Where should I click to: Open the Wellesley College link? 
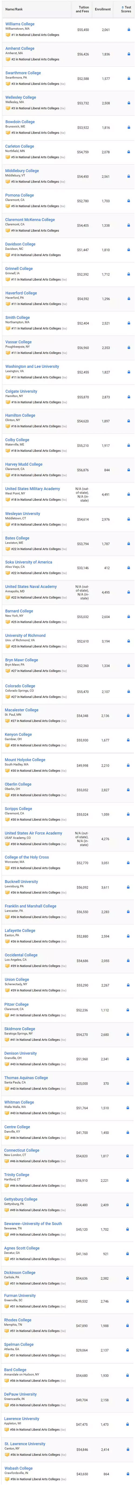click(21, 98)
